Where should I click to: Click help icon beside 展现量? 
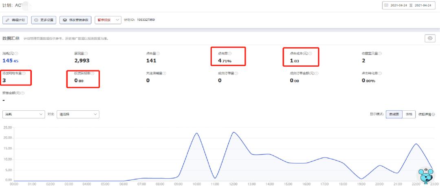(x=86, y=53)
